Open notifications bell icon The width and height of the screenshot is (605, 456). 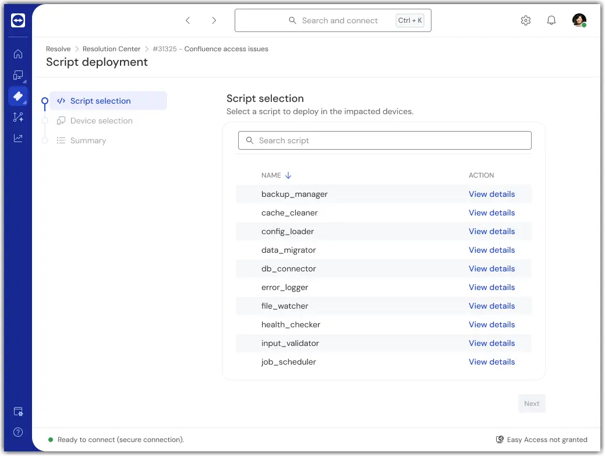click(x=551, y=20)
